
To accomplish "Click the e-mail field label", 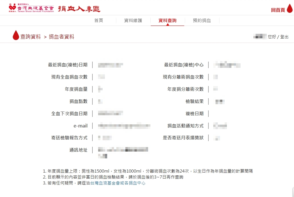I will pyautogui.click(x=80, y=126).
